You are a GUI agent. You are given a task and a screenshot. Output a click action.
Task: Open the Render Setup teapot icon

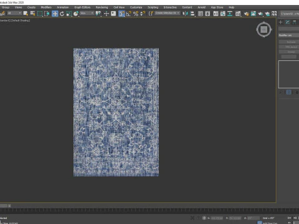246,14
